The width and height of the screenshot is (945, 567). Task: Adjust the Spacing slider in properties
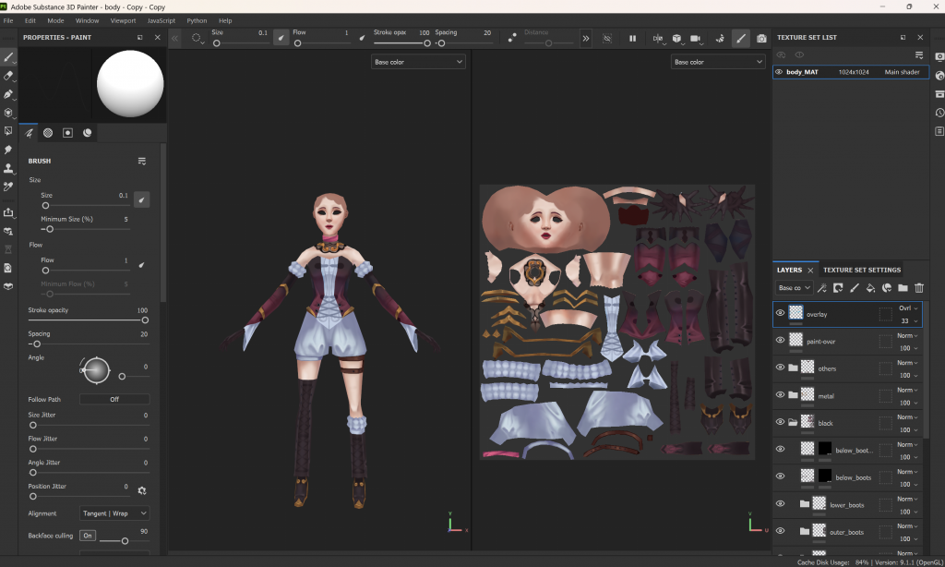tap(88, 344)
